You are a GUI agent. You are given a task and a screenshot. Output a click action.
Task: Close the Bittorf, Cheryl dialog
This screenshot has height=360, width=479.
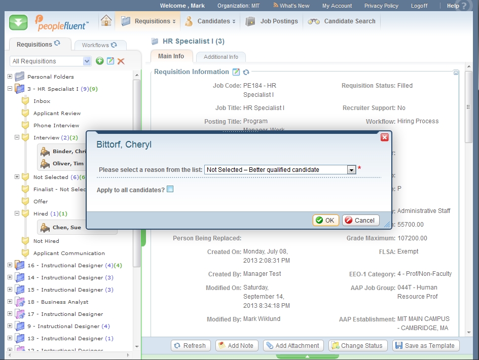(384, 137)
